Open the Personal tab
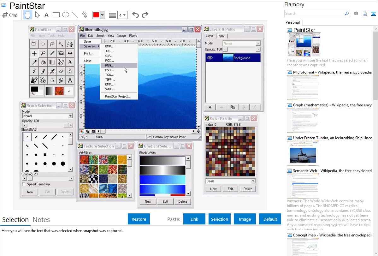378x256 pixels. (x=292, y=22)
